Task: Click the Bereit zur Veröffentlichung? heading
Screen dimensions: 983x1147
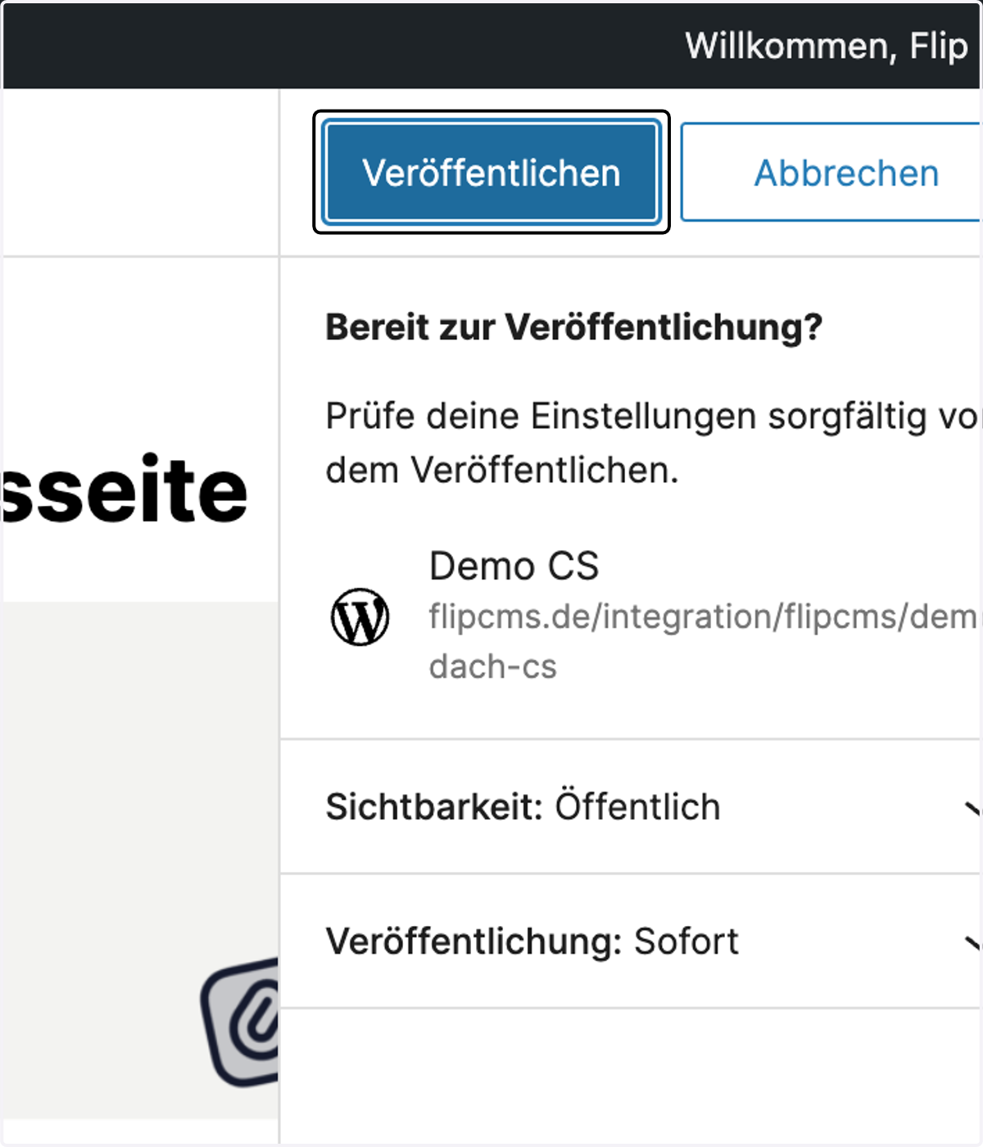Action: tap(573, 327)
